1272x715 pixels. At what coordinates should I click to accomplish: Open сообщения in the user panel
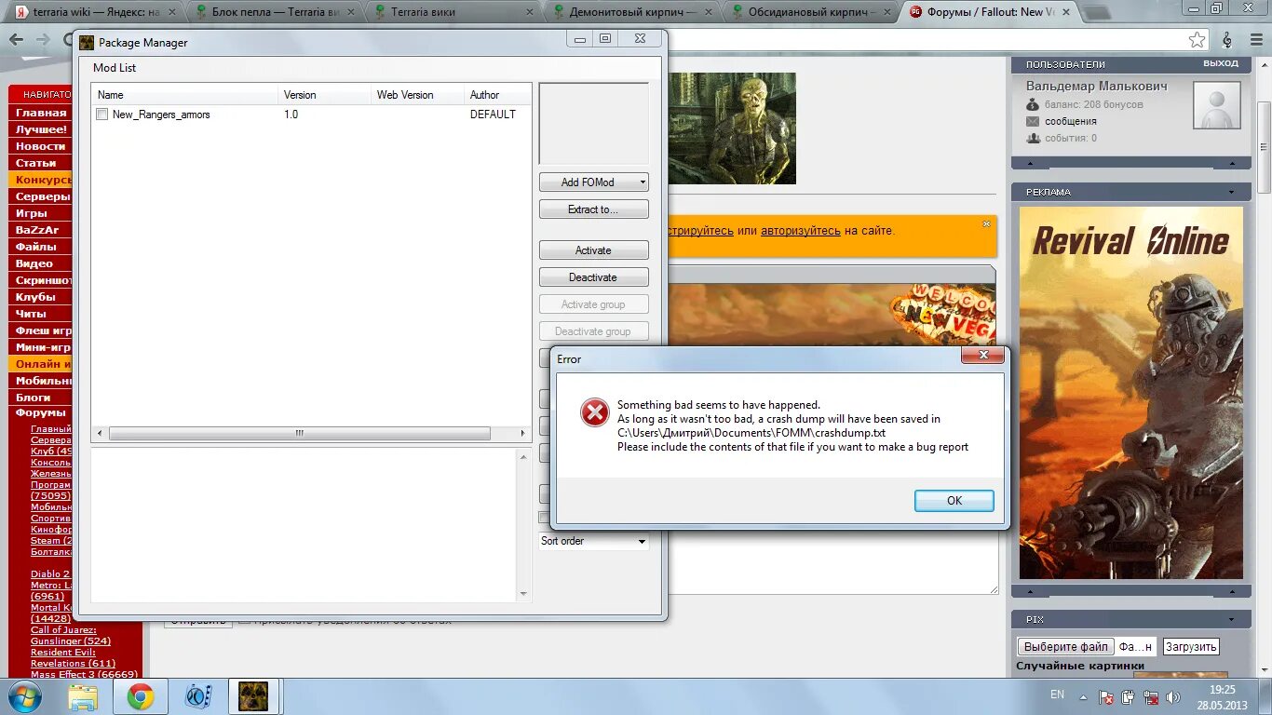1071,121
